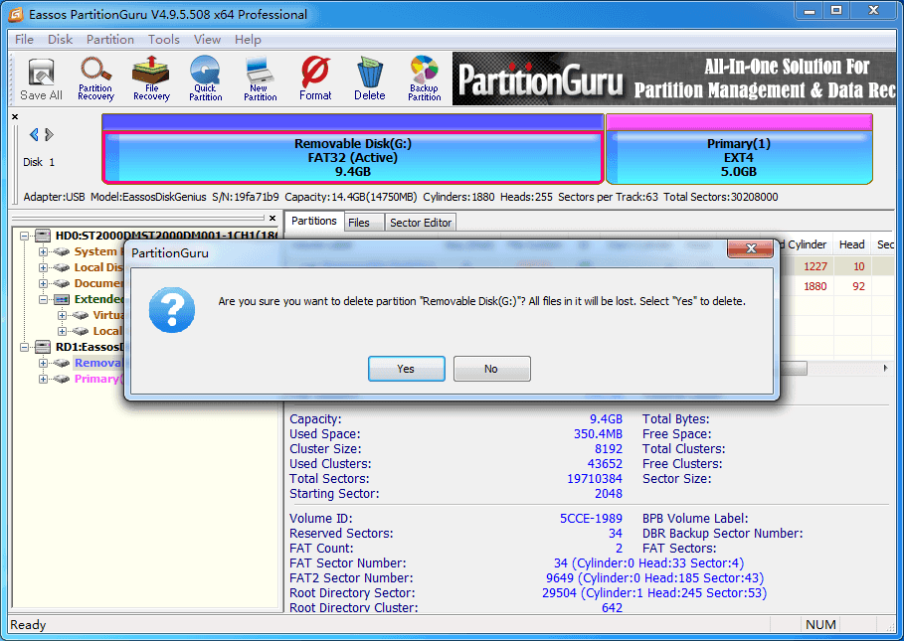
Task: Open the Disk menu
Action: [60, 39]
